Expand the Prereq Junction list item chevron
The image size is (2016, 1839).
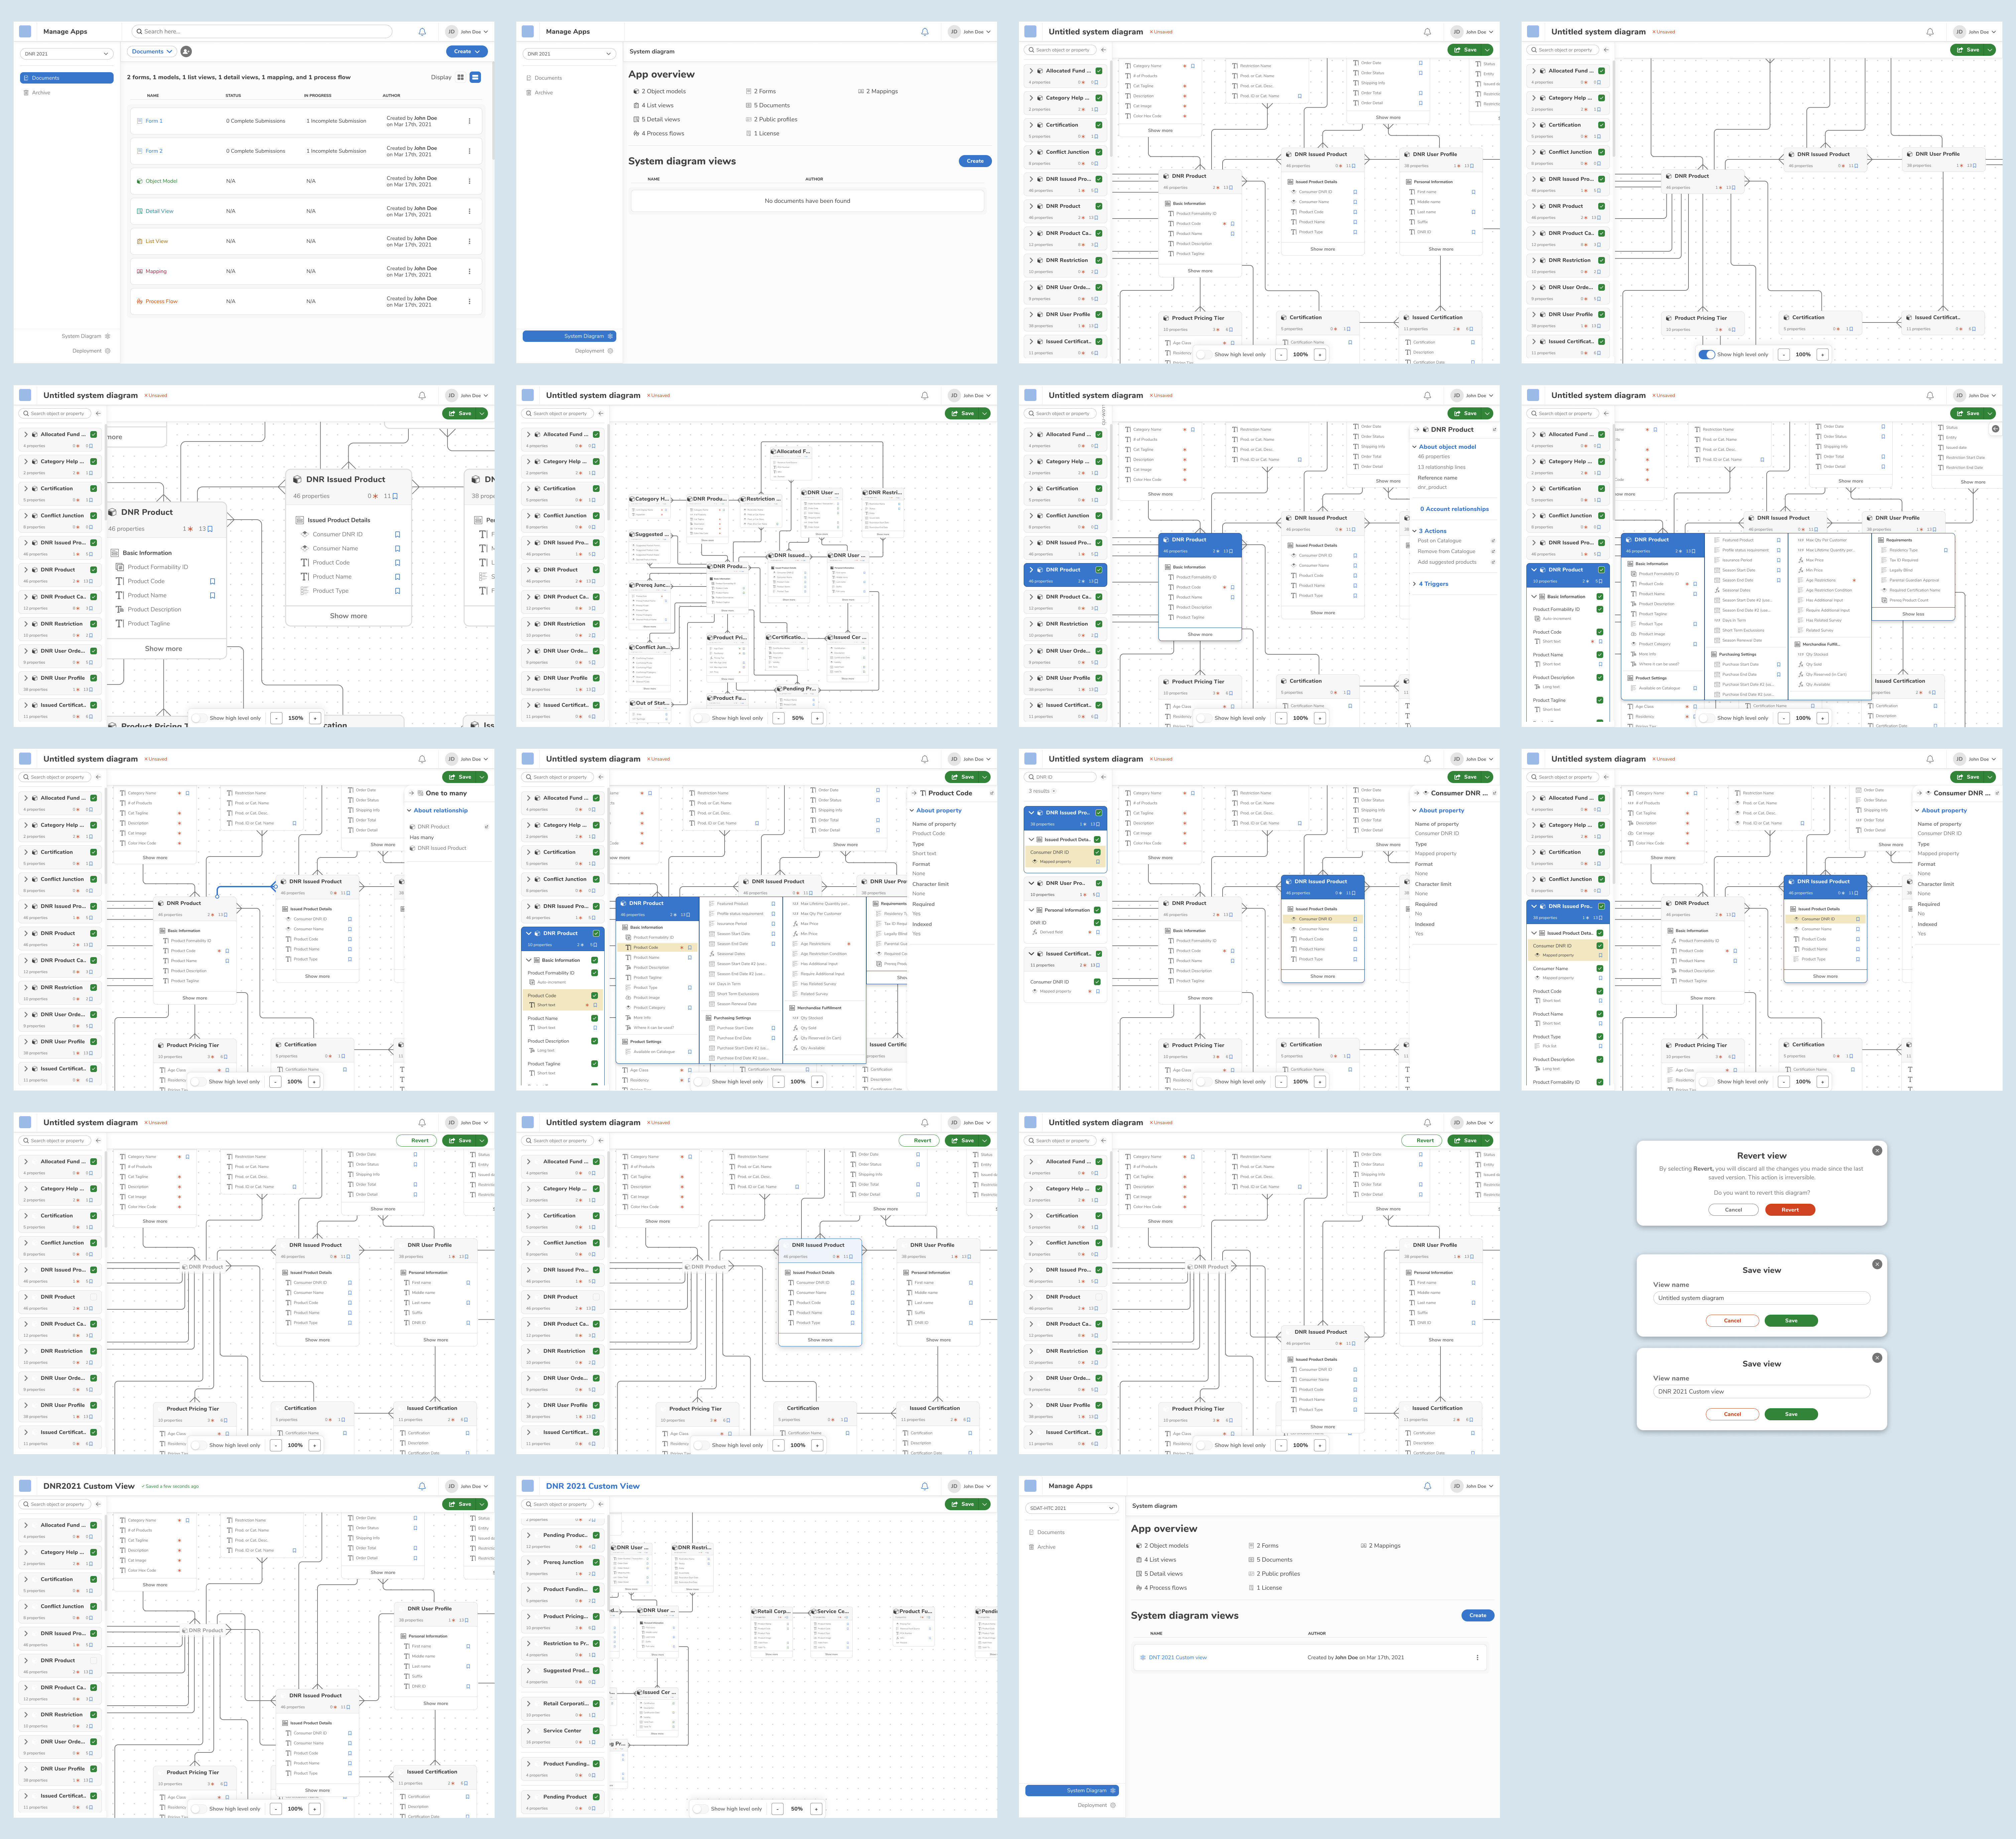529,1562
